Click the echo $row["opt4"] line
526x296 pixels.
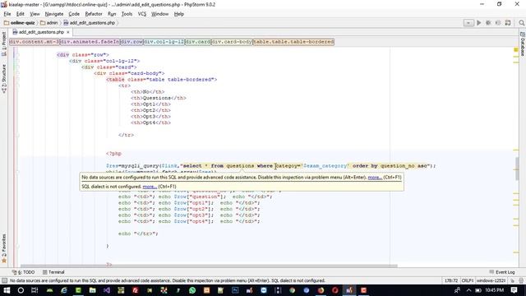pyautogui.click(x=189, y=221)
